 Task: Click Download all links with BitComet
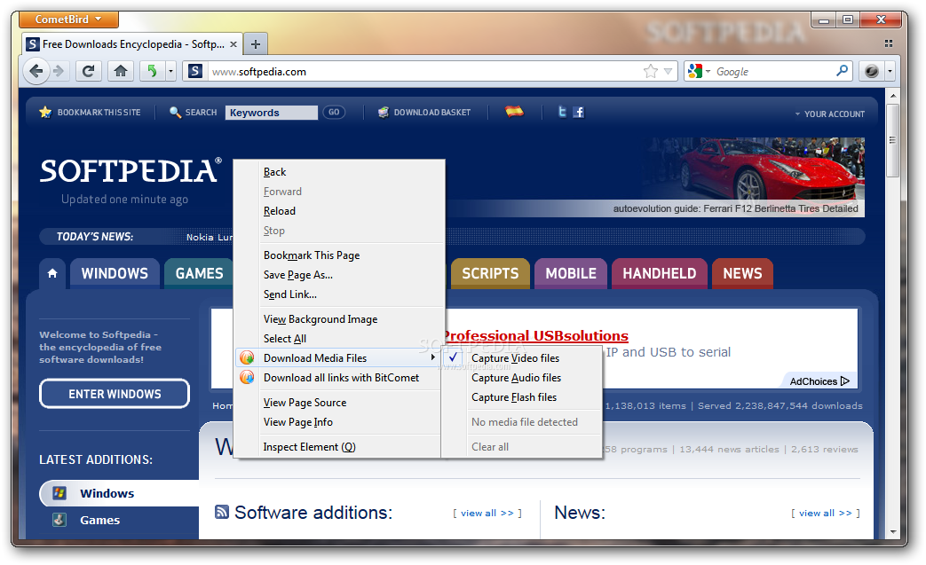click(339, 378)
